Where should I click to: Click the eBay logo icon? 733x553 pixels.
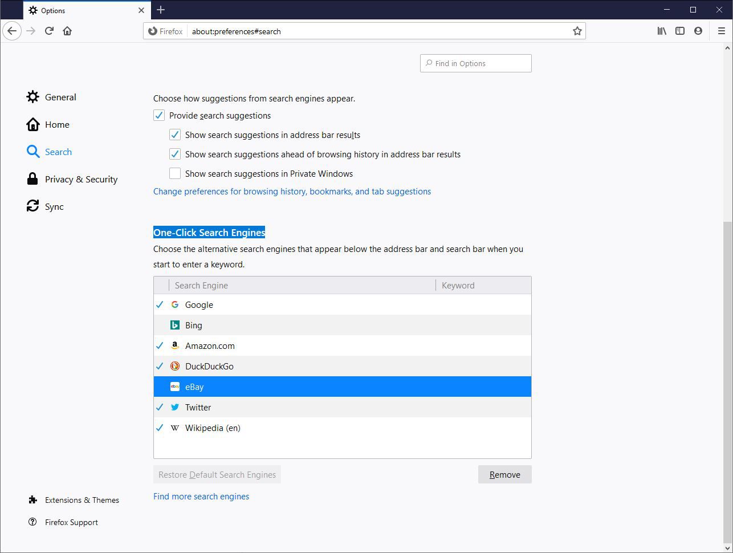[x=175, y=387]
